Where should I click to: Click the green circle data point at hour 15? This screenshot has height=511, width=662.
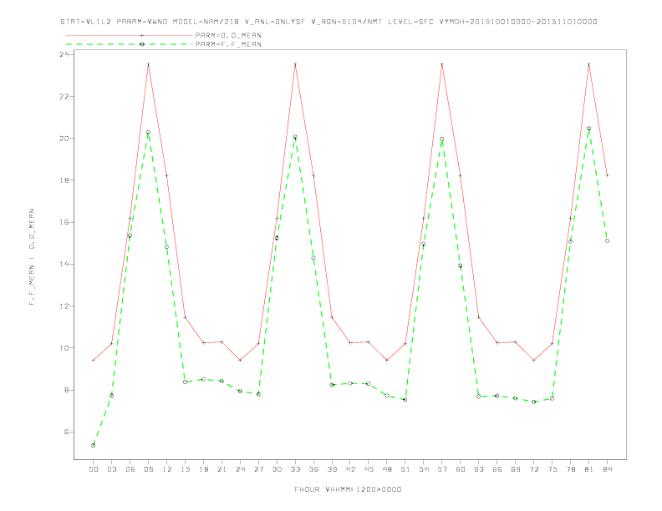(185, 382)
